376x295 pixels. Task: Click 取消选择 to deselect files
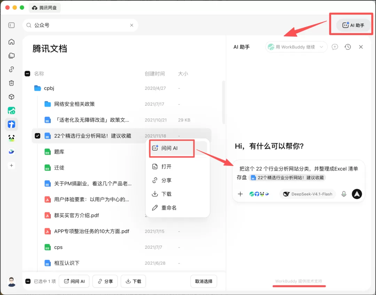coord(204,281)
